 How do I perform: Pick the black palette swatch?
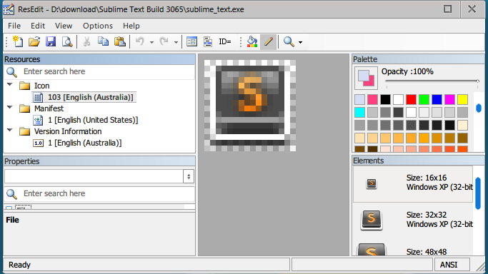[x=385, y=99]
